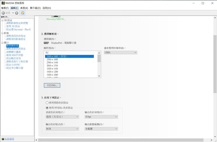Click horizontal scrollbar left arrow

[36, 140]
